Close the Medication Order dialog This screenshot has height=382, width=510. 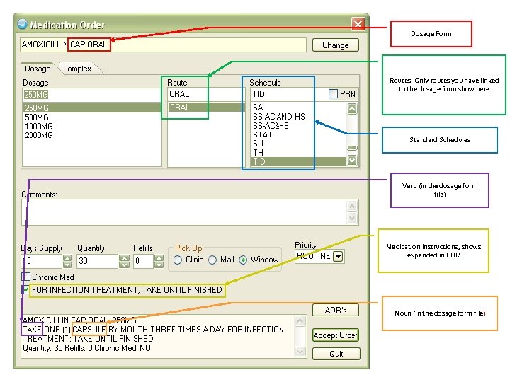(358, 24)
